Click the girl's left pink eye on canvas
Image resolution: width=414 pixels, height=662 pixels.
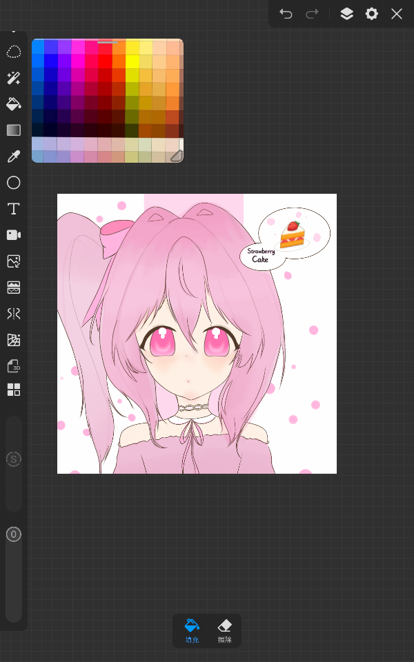(161, 342)
